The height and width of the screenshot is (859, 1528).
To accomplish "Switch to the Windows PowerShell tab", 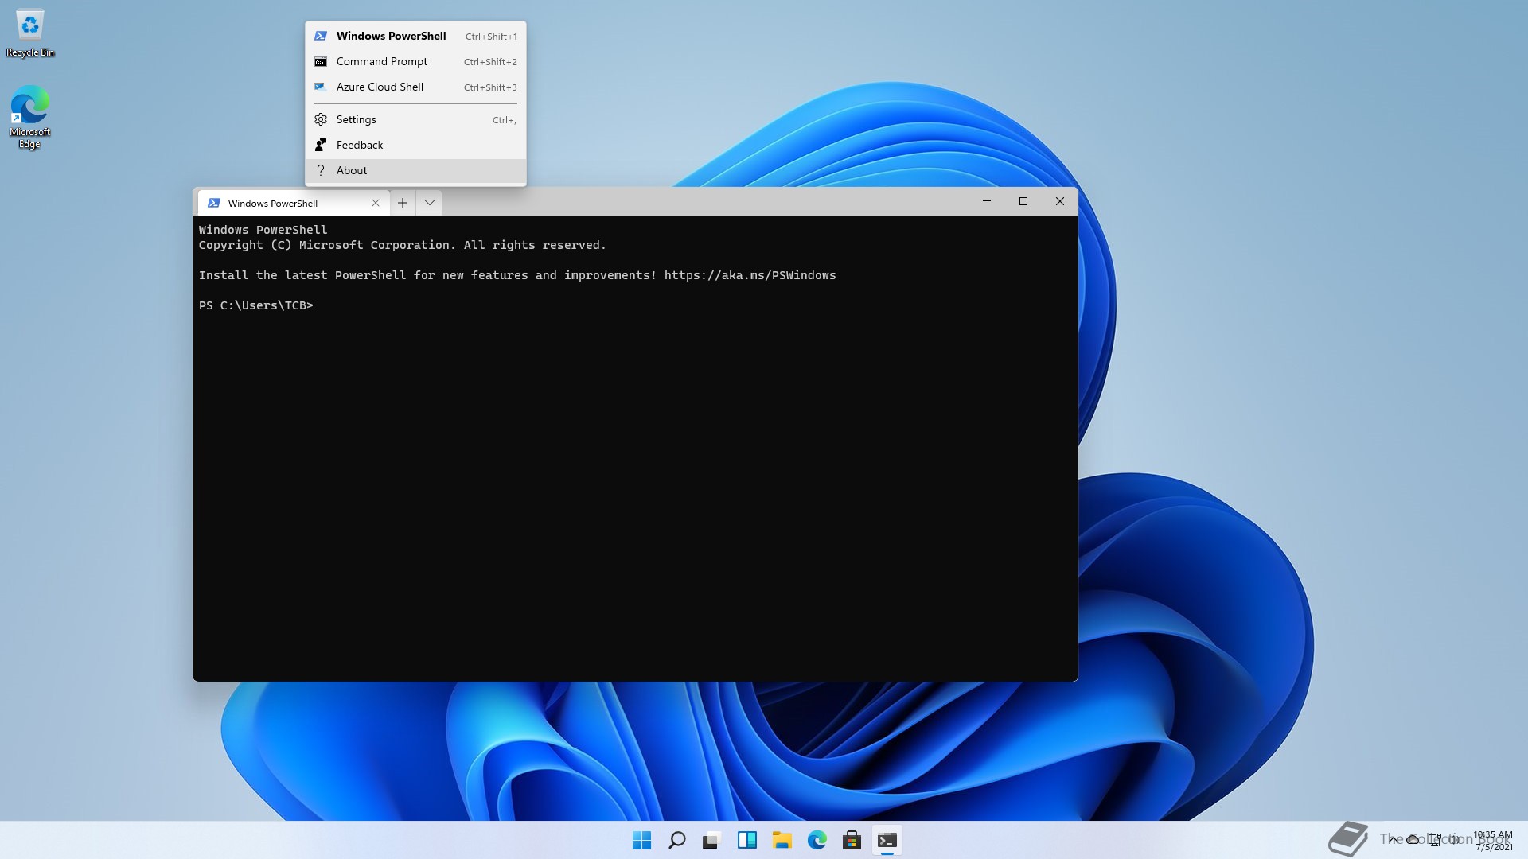I will (x=273, y=203).
